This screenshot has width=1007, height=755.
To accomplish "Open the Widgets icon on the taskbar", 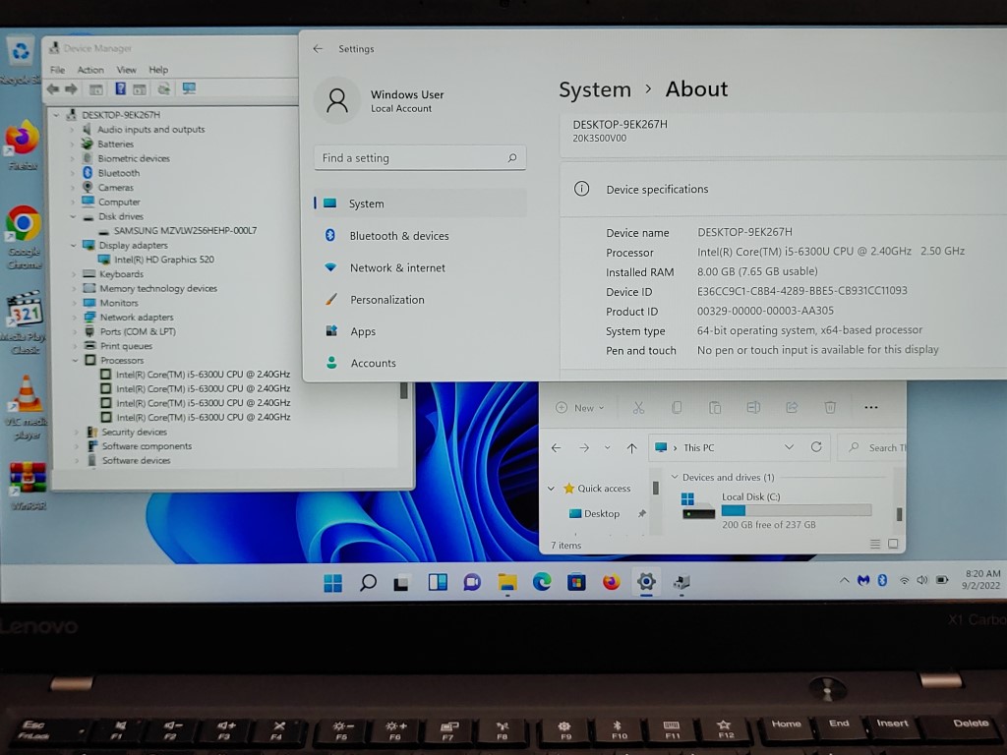I will pyautogui.click(x=438, y=582).
